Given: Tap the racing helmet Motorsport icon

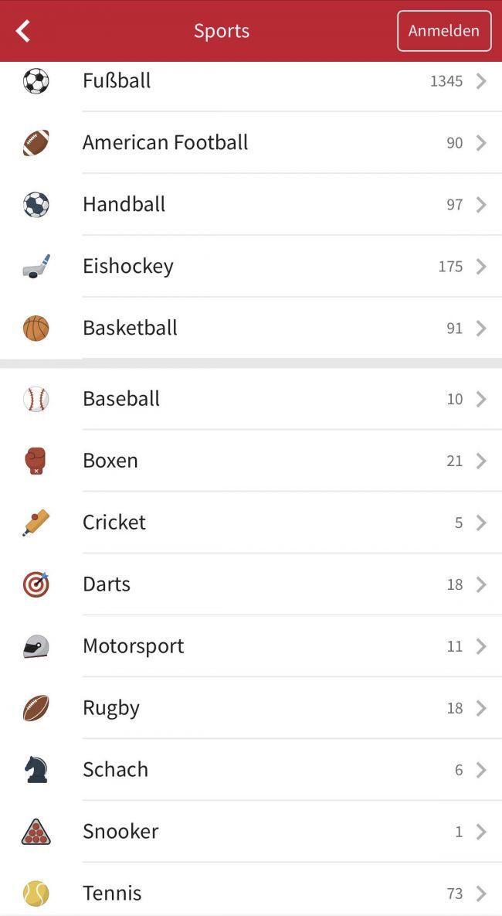Looking at the screenshot, I should tap(36, 646).
